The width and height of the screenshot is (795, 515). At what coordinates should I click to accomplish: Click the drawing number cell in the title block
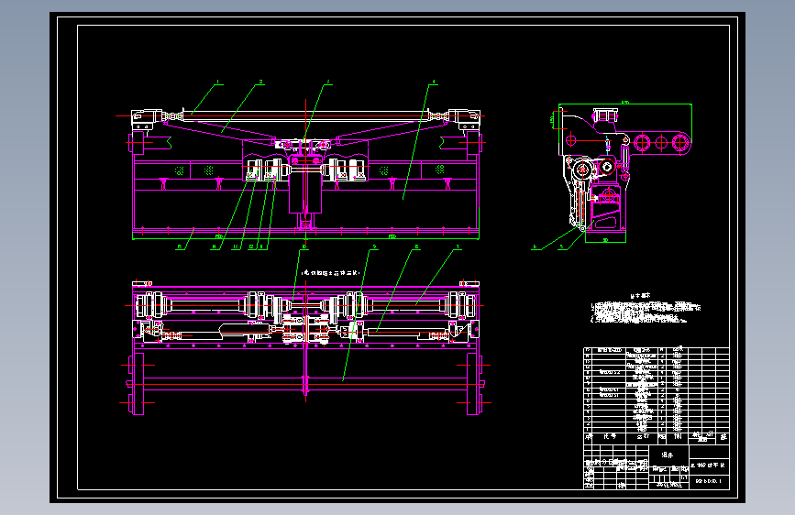point(709,481)
